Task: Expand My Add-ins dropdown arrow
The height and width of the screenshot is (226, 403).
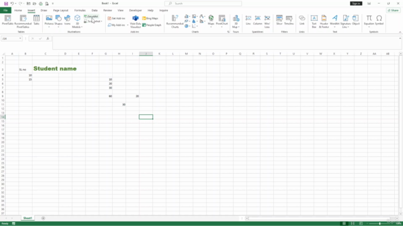Action: point(127,25)
